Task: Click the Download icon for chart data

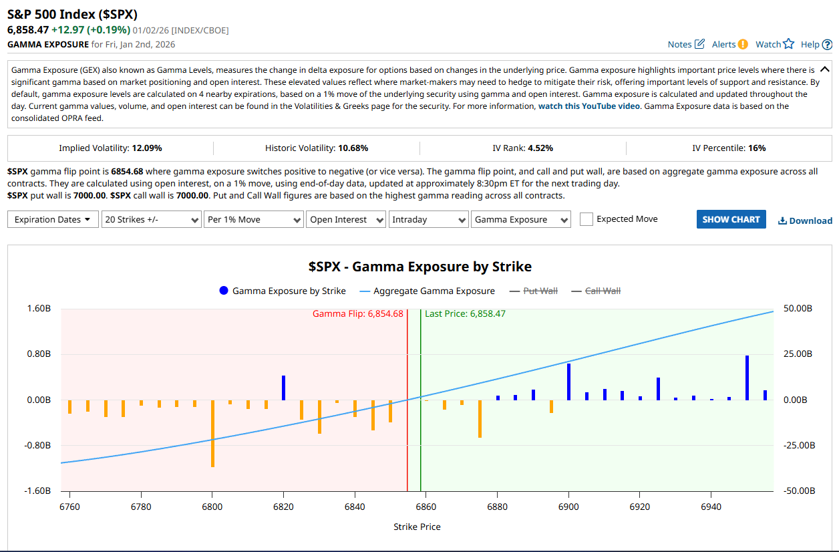Action: point(781,221)
